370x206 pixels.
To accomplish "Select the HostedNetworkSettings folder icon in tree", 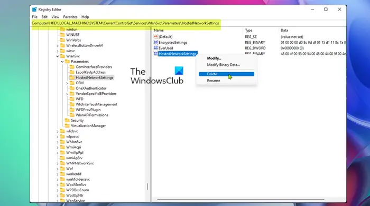I will pyautogui.click(x=72, y=77).
